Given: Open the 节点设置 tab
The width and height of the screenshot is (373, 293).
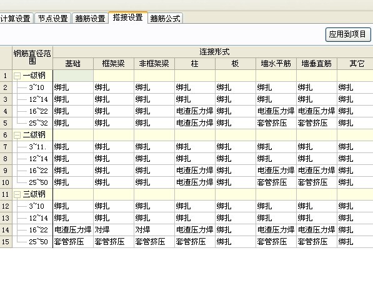Looking at the screenshot, I should (x=53, y=18).
